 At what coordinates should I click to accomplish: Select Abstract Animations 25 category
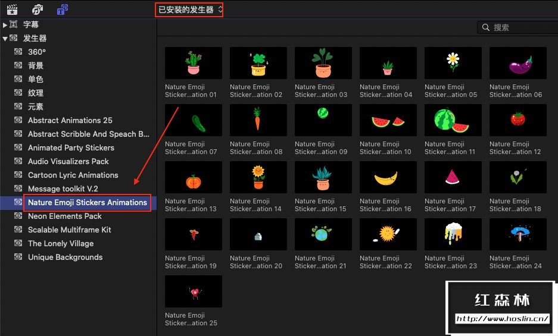pos(78,120)
